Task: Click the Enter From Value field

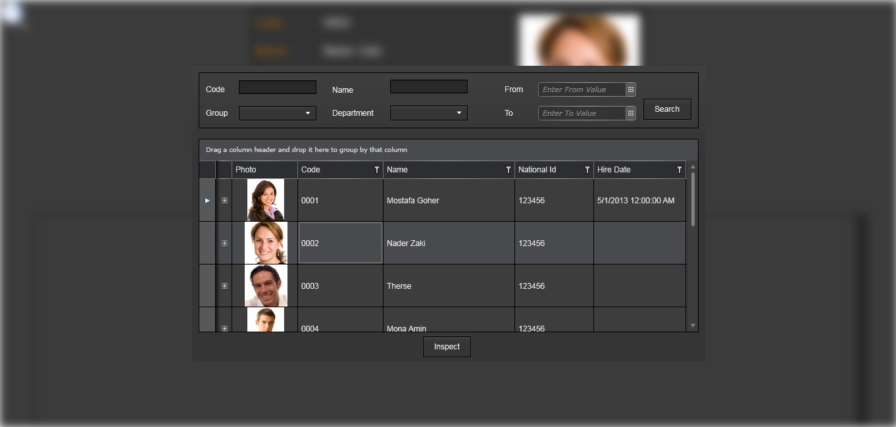Action: (x=581, y=89)
